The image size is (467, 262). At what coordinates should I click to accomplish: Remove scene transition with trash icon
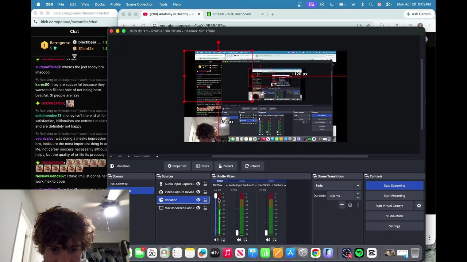point(350,205)
